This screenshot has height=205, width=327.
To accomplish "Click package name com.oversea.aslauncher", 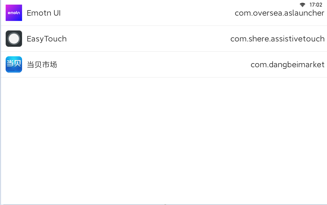I will point(280,13).
